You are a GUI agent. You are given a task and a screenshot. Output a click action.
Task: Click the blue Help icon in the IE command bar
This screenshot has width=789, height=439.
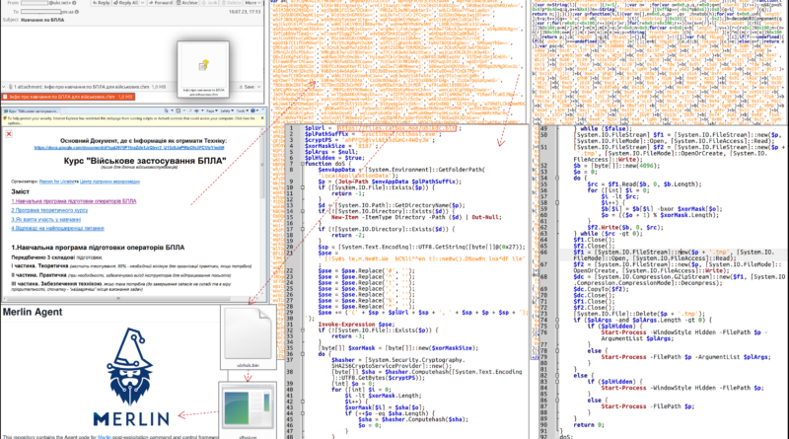pos(253,110)
